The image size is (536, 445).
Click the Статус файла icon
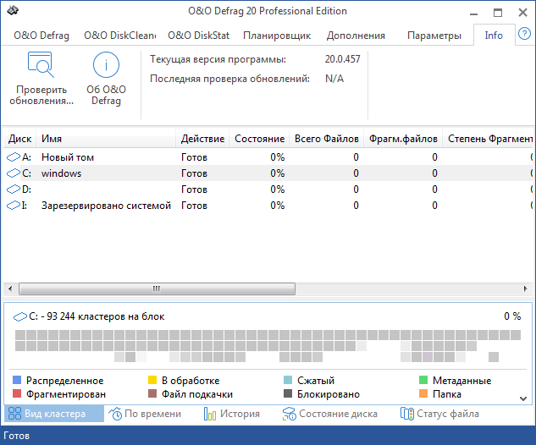(x=406, y=413)
